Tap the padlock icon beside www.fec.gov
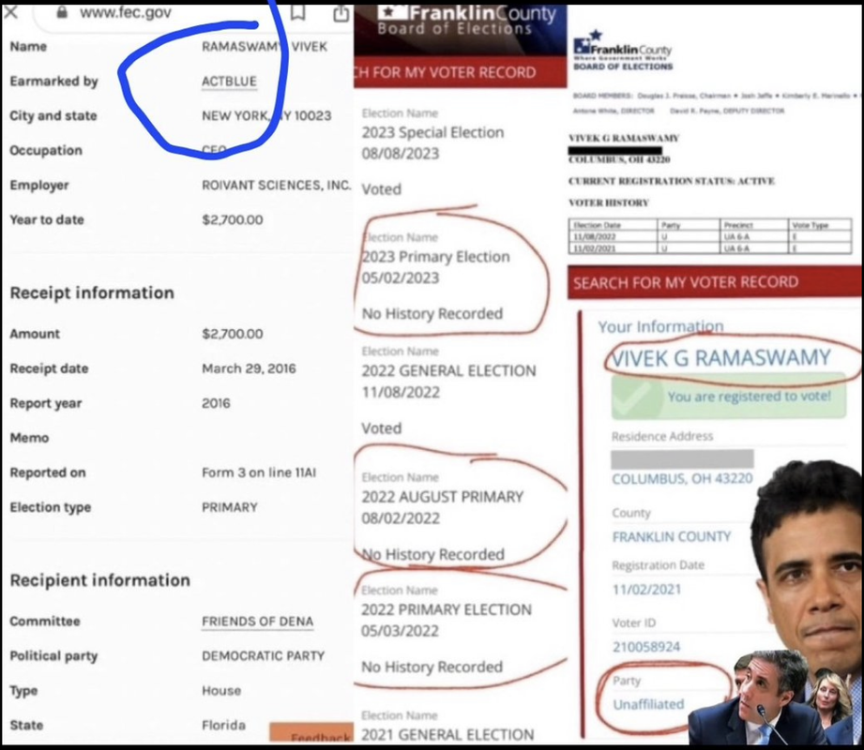 pyautogui.click(x=62, y=11)
